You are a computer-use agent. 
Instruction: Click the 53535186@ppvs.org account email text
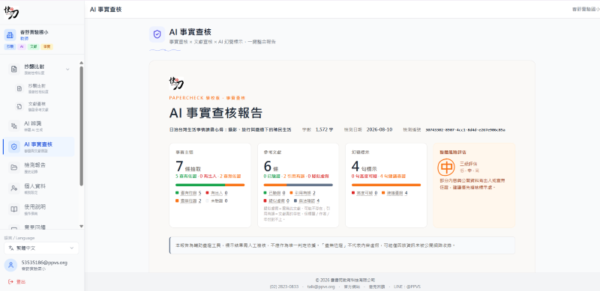coord(44,263)
